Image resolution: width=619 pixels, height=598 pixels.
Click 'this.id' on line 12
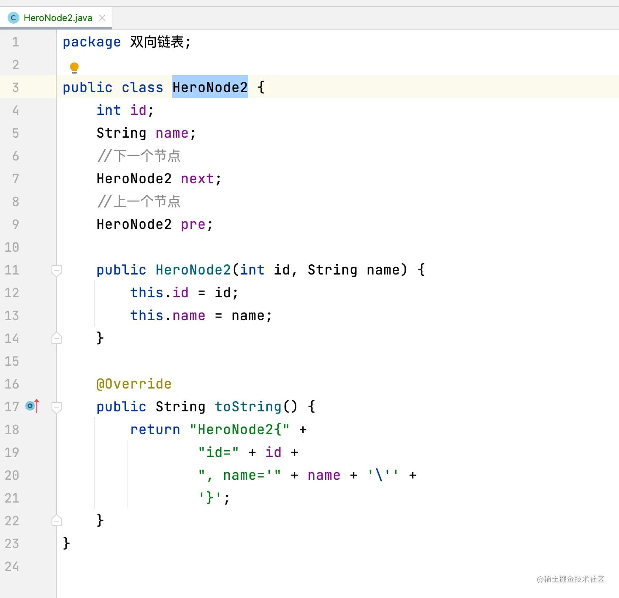tap(159, 292)
